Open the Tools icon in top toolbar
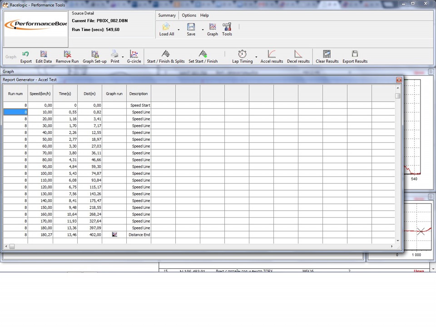The height and width of the screenshot is (327, 436). (227, 27)
